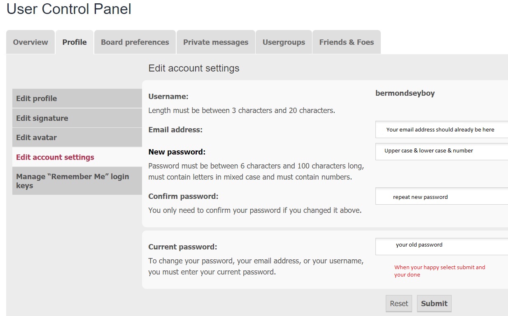Click the "Current password:" label text
Screen dimensions: 508x316
click(x=182, y=247)
